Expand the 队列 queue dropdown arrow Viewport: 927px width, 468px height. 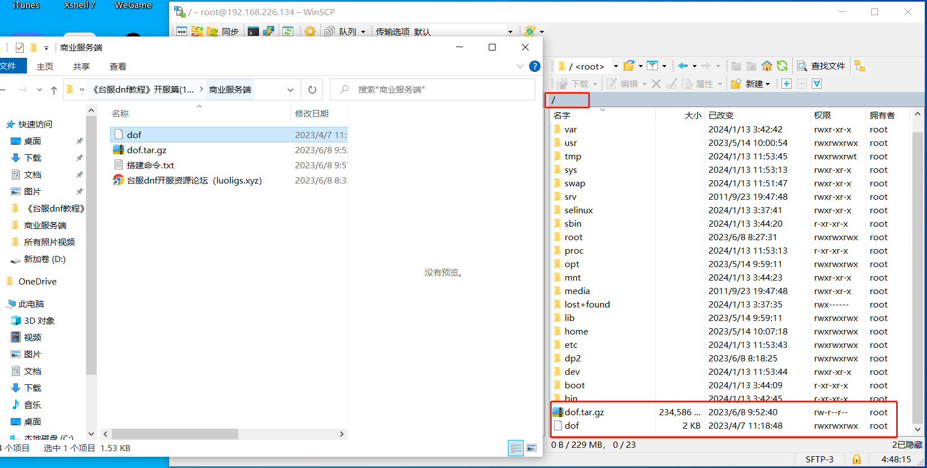(363, 32)
